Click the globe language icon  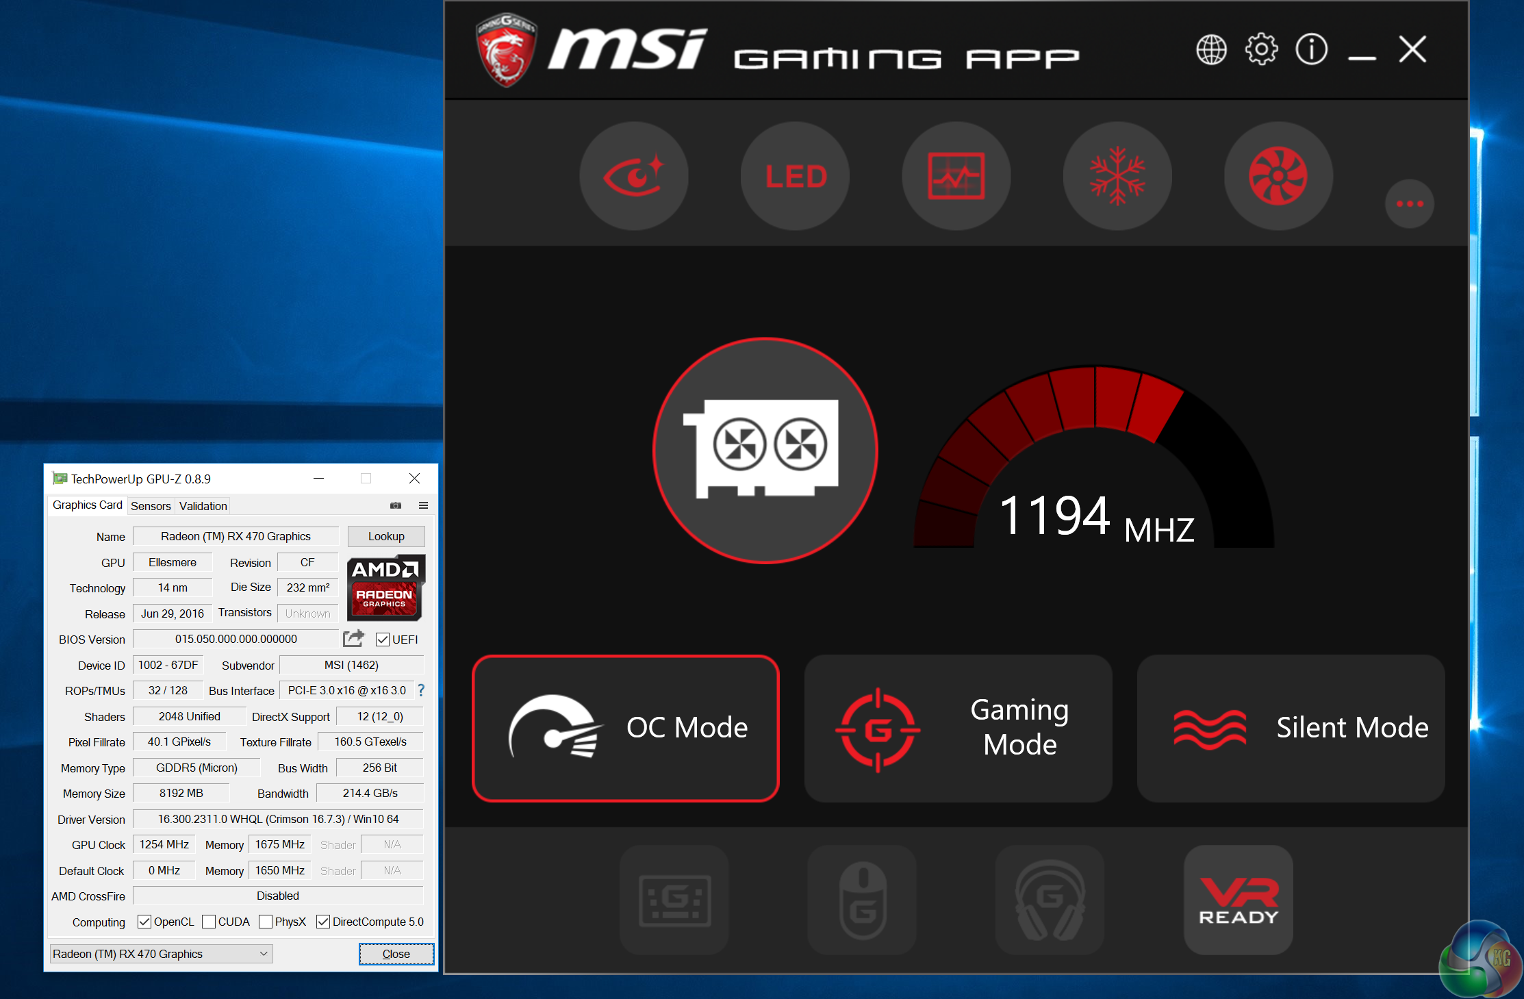[x=1211, y=49]
